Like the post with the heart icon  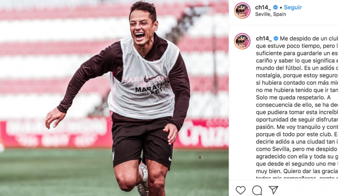[240, 190]
